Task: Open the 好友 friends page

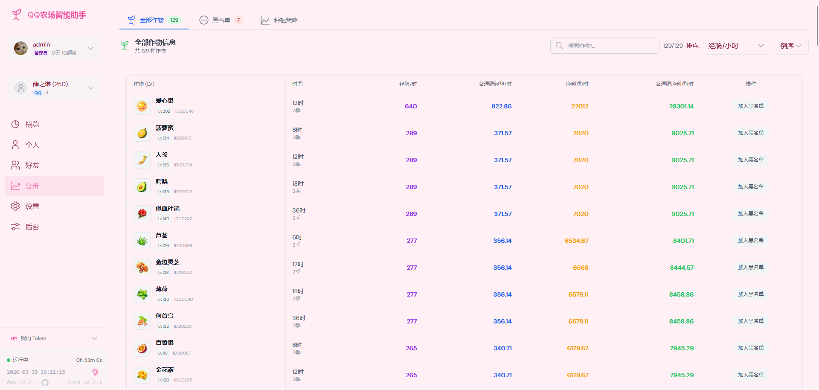Action: (32, 165)
